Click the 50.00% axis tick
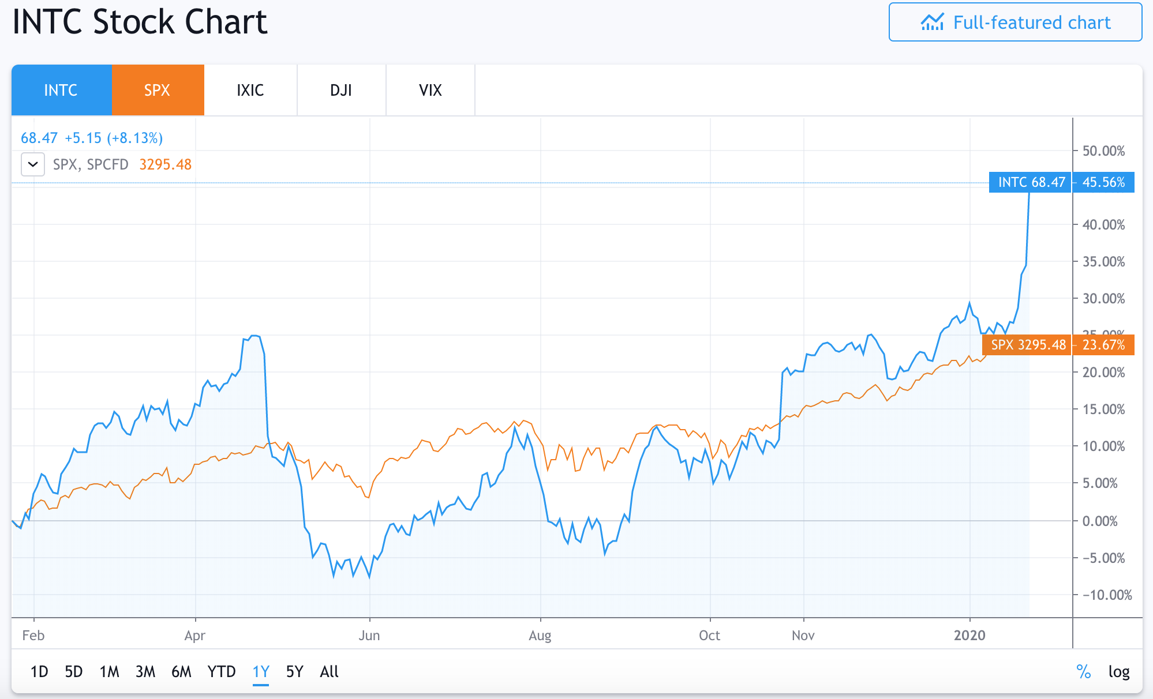The height and width of the screenshot is (699, 1153). point(1103,151)
